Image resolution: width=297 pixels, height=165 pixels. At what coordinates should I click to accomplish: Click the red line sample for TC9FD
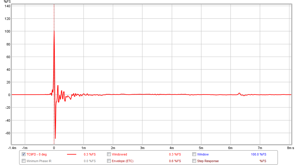(72, 154)
